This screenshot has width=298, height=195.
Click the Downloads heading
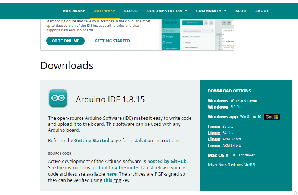67,65
